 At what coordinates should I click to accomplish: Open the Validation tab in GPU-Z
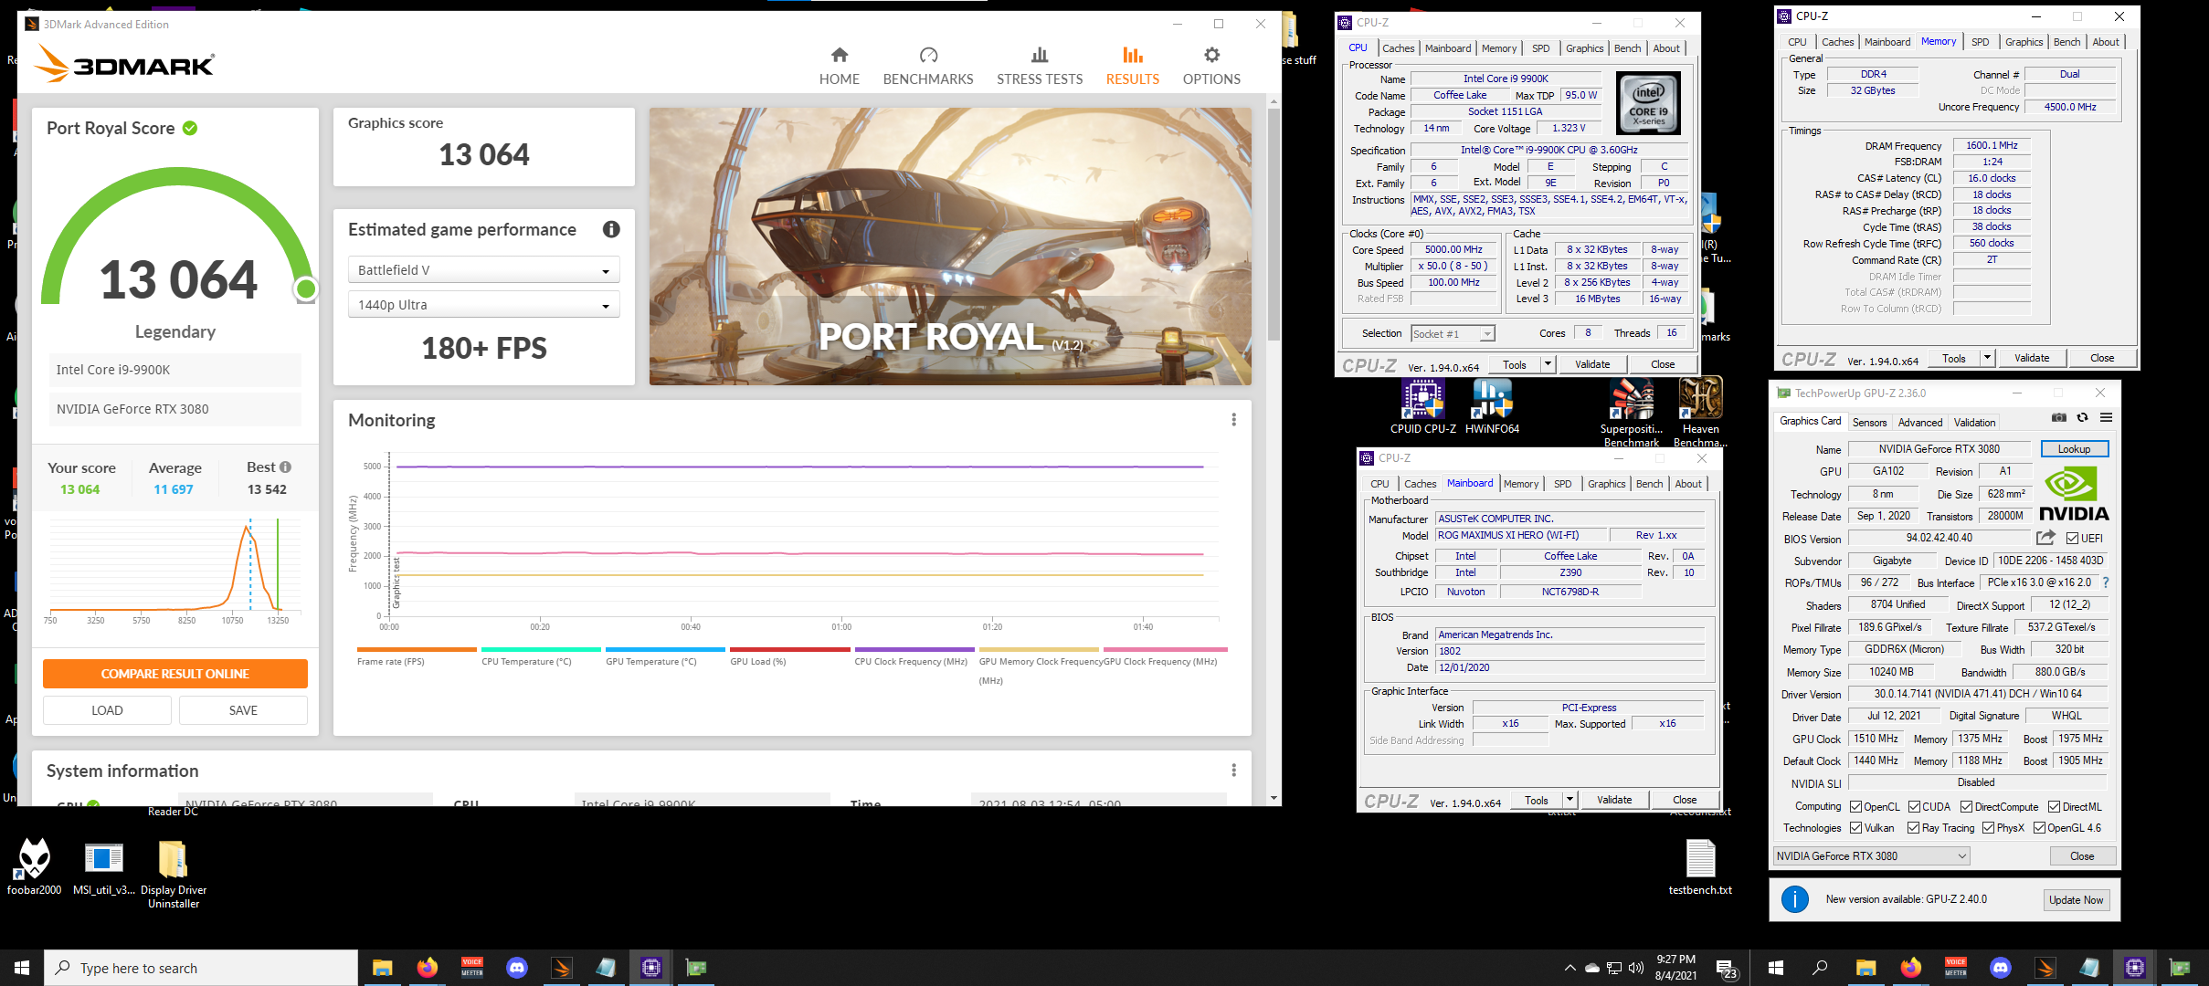(x=1974, y=422)
